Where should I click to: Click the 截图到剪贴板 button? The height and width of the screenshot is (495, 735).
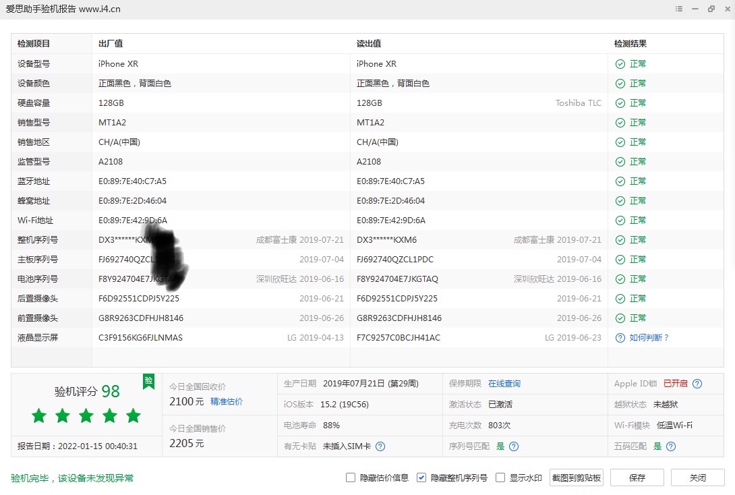coord(577,477)
